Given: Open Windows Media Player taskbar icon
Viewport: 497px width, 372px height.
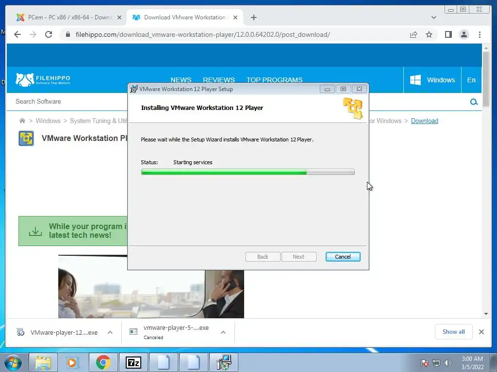Looking at the screenshot, I should coord(72,362).
